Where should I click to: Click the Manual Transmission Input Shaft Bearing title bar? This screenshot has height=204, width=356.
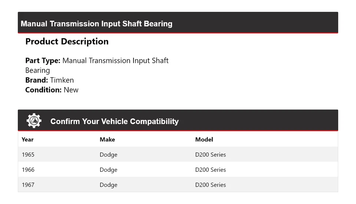(x=96, y=24)
